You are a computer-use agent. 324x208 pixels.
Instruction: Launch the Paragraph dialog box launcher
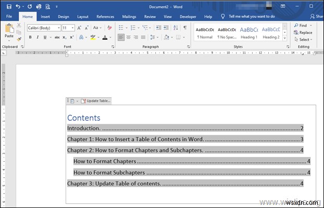188,47
